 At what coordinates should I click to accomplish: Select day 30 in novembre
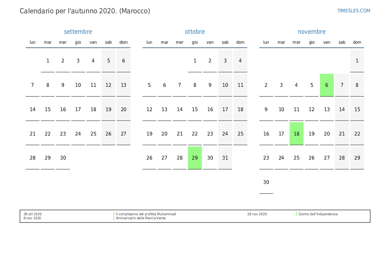(x=266, y=182)
